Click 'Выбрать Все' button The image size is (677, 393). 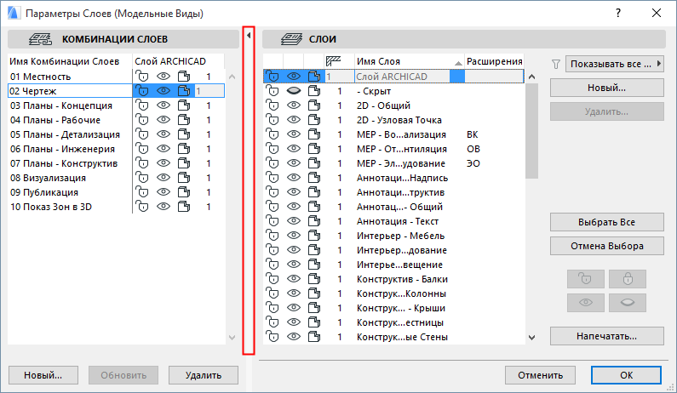[606, 222]
